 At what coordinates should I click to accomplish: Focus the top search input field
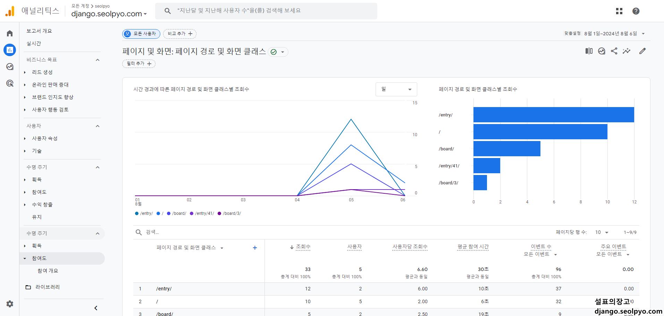266,11
